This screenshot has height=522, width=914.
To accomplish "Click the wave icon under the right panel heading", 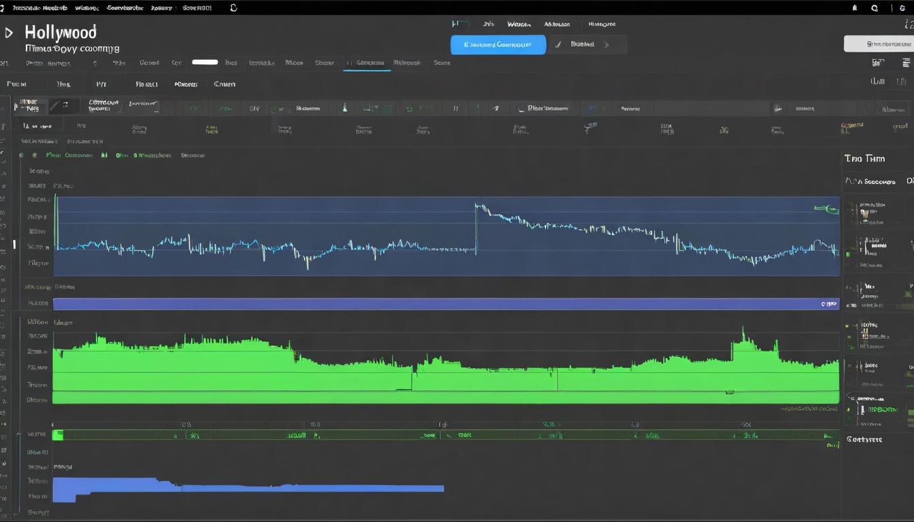I will pyautogui.click(x=850, y=181).
